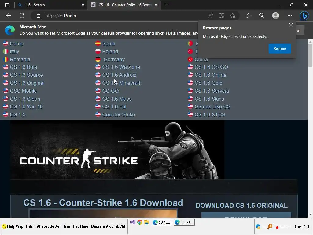The image size is (313, 235).
Task: Open CS 1.6 Gold link
Action: 208,83
